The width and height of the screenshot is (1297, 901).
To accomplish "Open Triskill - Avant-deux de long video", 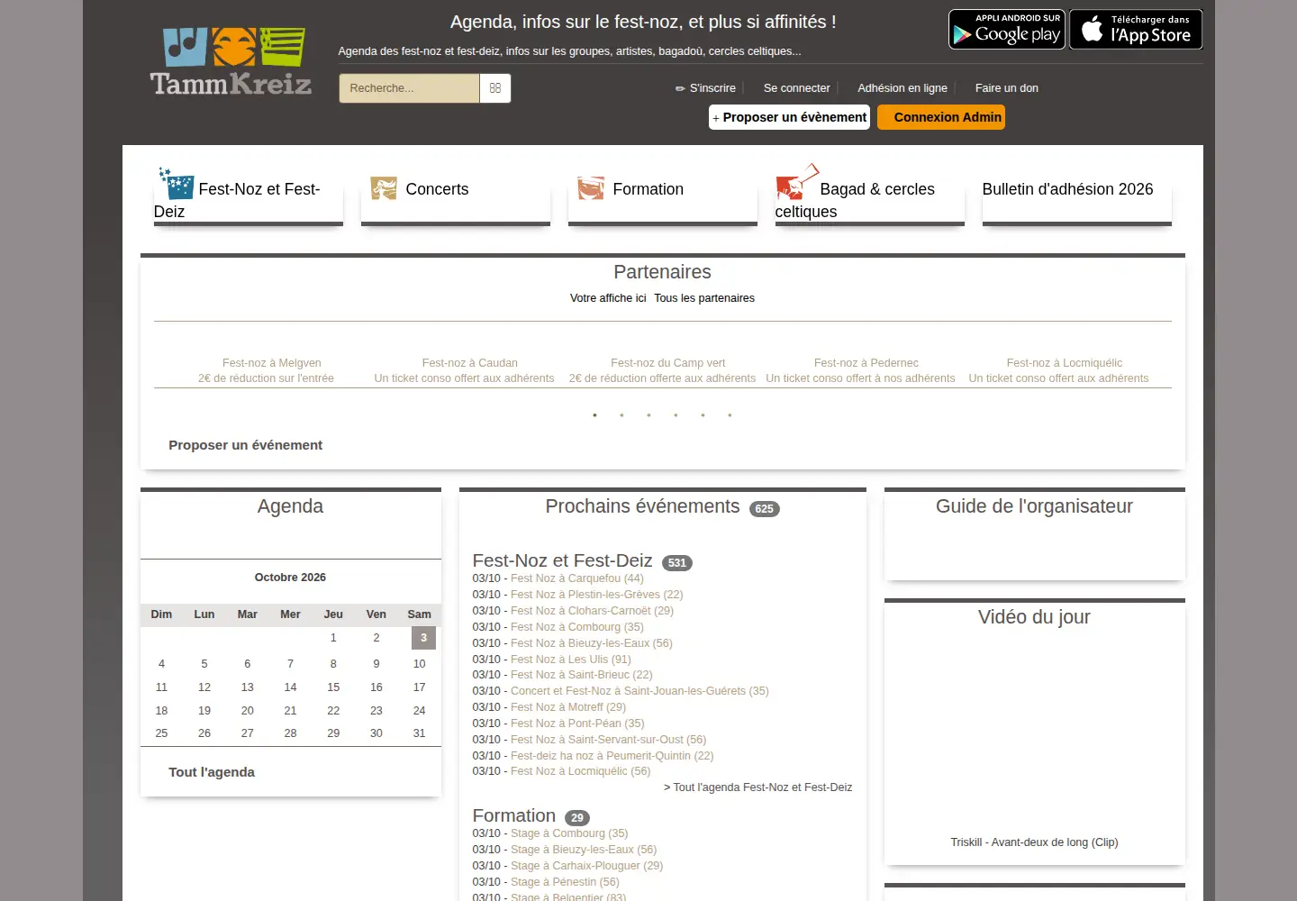I will coord(1034,842).
